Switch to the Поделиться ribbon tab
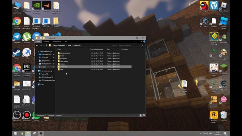 [x=57, y=42]
